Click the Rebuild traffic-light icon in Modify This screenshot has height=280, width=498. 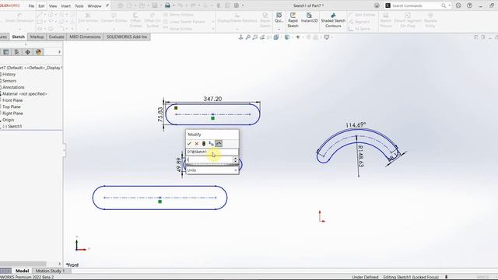pyautogui.click(x=204, y=144)
